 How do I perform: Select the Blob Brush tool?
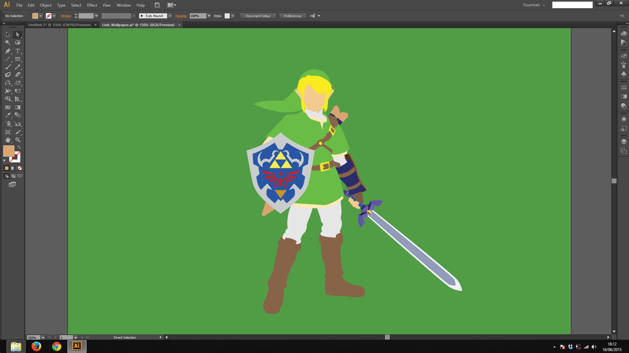pos(8,75)
